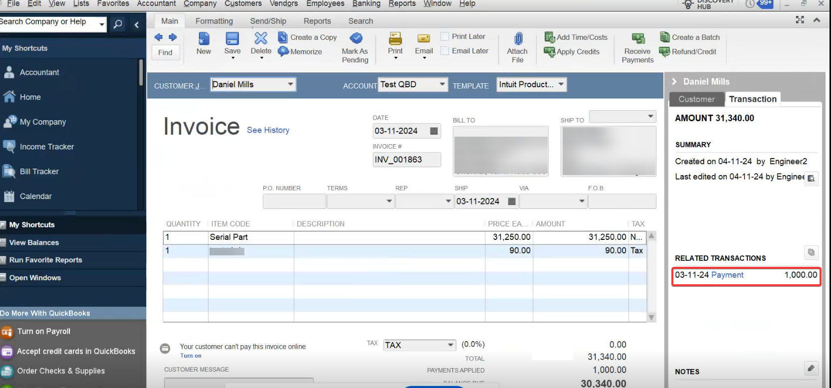Collapse the ribbon with up chevron
This screenshot has height=388, width=831.
[817, 20]
